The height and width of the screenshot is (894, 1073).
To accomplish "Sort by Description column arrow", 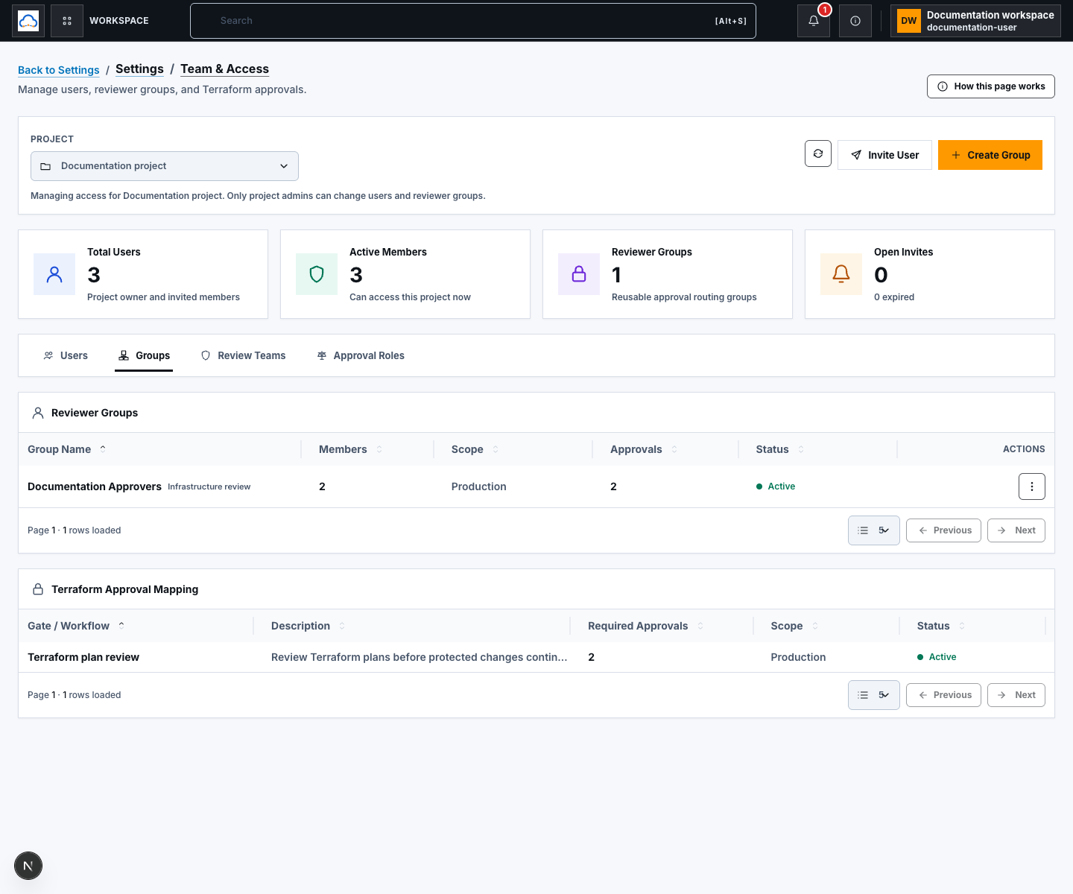I will coord(342,626).
